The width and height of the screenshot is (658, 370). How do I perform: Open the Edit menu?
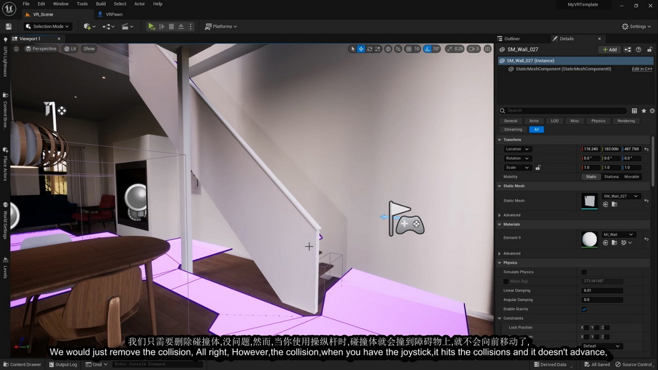click(x=41, y=4)
